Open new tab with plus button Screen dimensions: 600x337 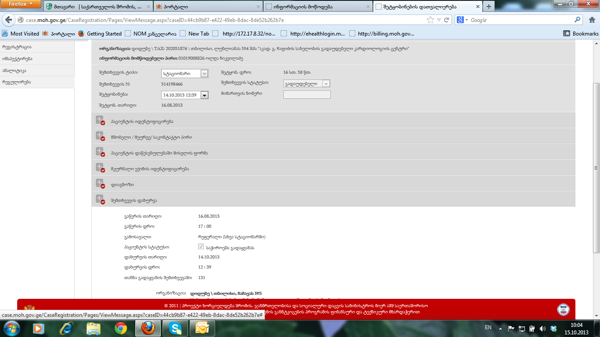[489, 7]
